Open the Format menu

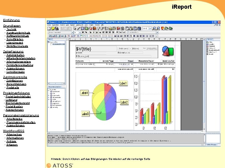72,25
